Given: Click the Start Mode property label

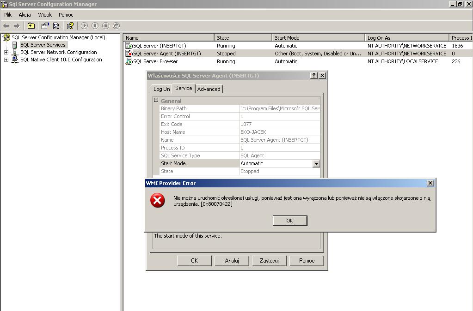Looking at the screenshot, I should pyautogui.click(x=173, y=163).
